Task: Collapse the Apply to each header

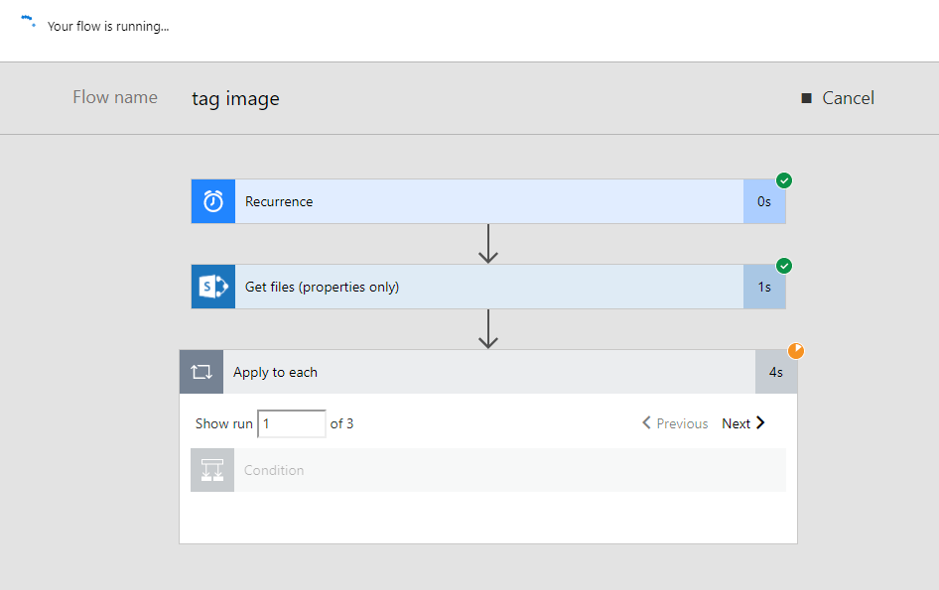Action: tap(486, 372)
